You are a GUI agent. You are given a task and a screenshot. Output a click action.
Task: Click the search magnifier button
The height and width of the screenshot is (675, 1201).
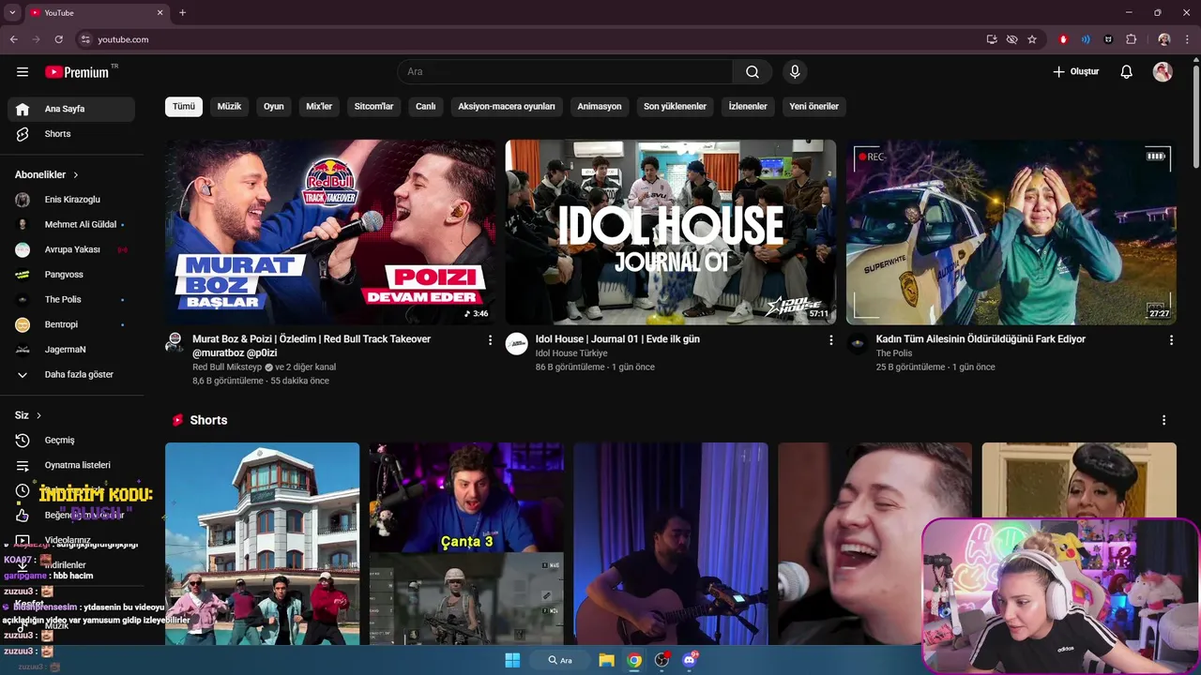753,72
